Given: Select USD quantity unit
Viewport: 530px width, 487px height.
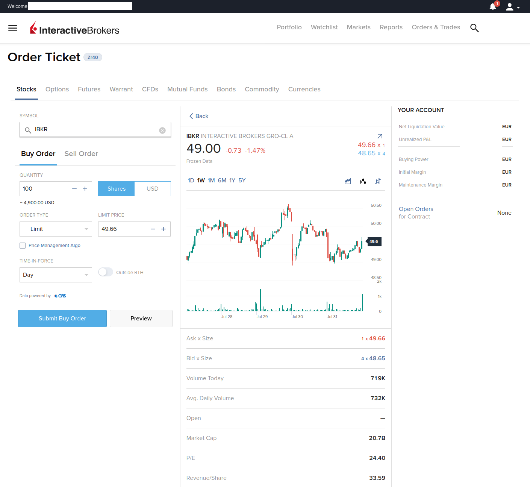Looking at the screenshot, I should tap(153, 189).
